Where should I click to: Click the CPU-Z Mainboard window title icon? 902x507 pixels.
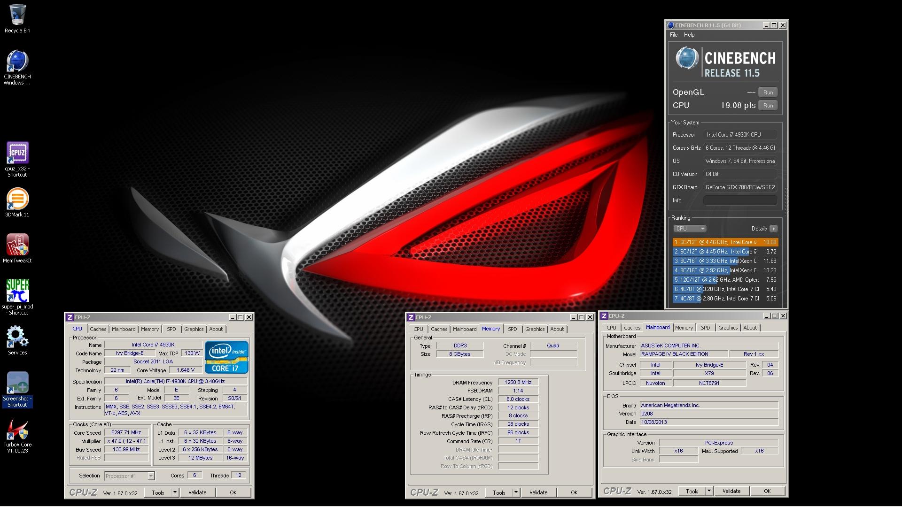604,316
